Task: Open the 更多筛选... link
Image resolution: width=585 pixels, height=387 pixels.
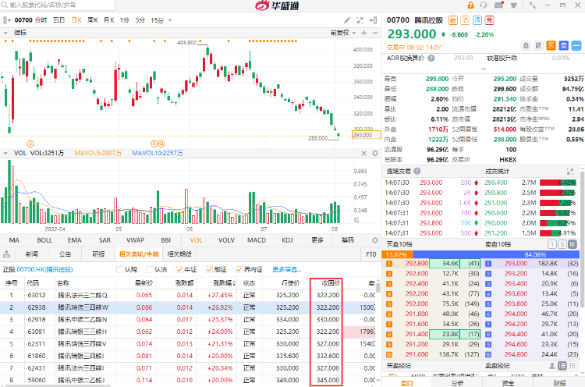Action: click(x=286, y=269)
